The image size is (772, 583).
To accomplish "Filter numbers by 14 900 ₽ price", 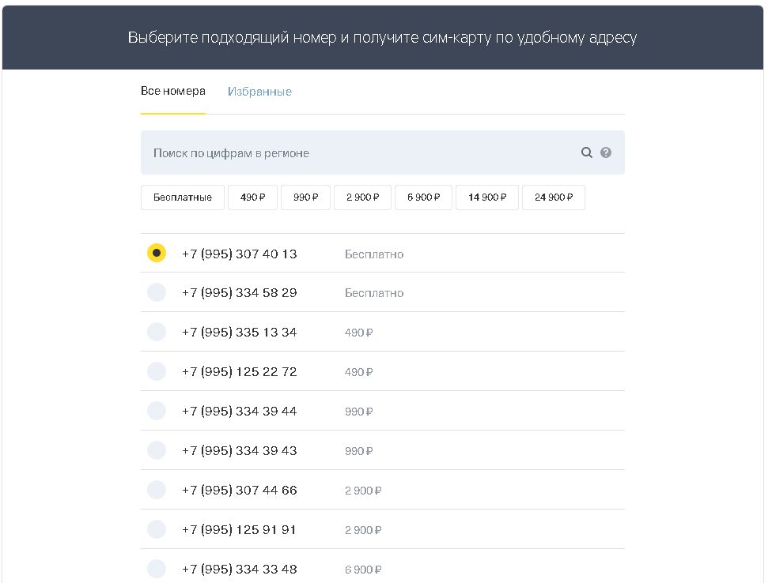I will pyautogui.click(x=486, y=197).
